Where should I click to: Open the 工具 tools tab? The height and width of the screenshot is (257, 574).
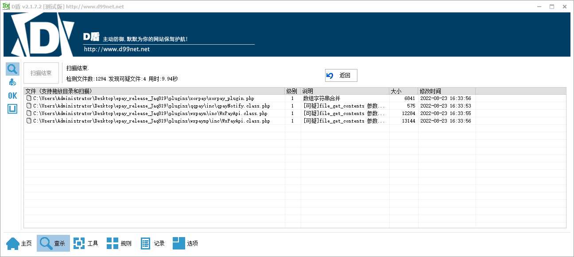point(86,243)
